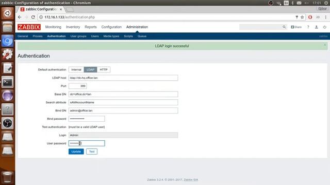Open the Monitoring menu

(53, 27)
